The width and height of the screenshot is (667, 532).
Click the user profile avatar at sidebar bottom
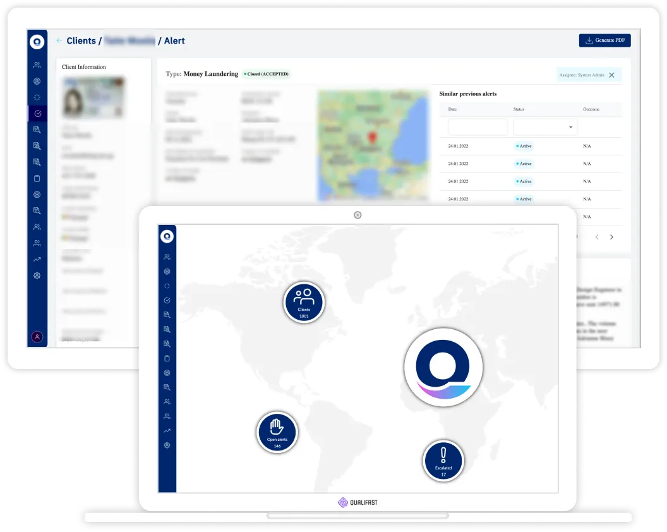point(37,337)
